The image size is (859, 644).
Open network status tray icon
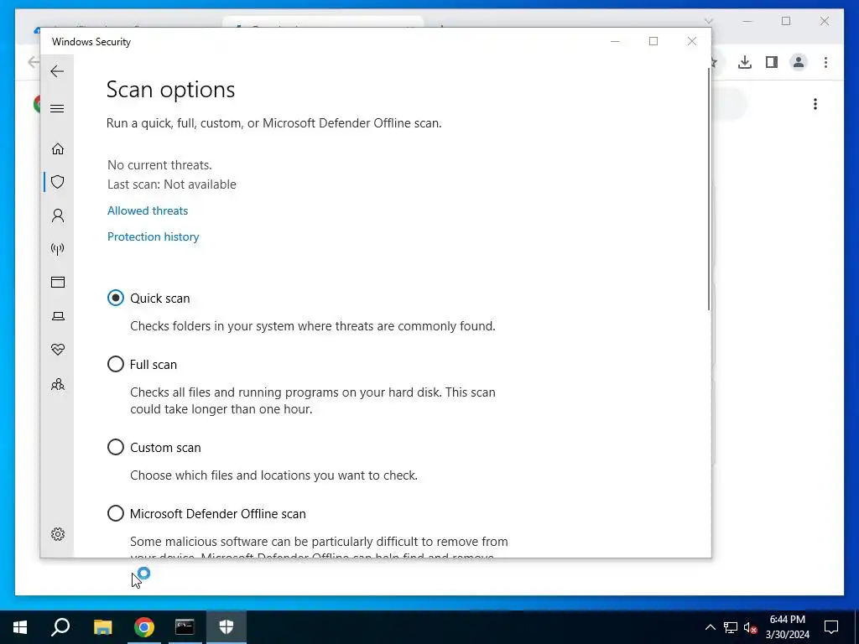pos(731,627)
